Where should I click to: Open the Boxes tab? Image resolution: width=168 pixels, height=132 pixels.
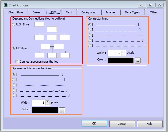[36, 12]
